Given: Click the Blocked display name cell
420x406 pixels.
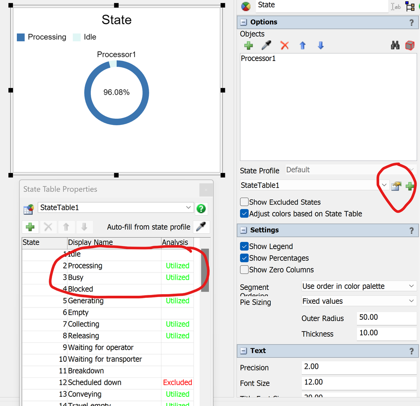Looking at the screenshot, I should (x=114, y=289).
